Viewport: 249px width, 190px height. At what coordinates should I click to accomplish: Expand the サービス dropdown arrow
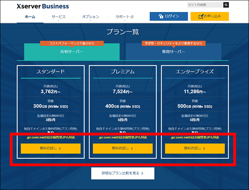pos(59,21)
